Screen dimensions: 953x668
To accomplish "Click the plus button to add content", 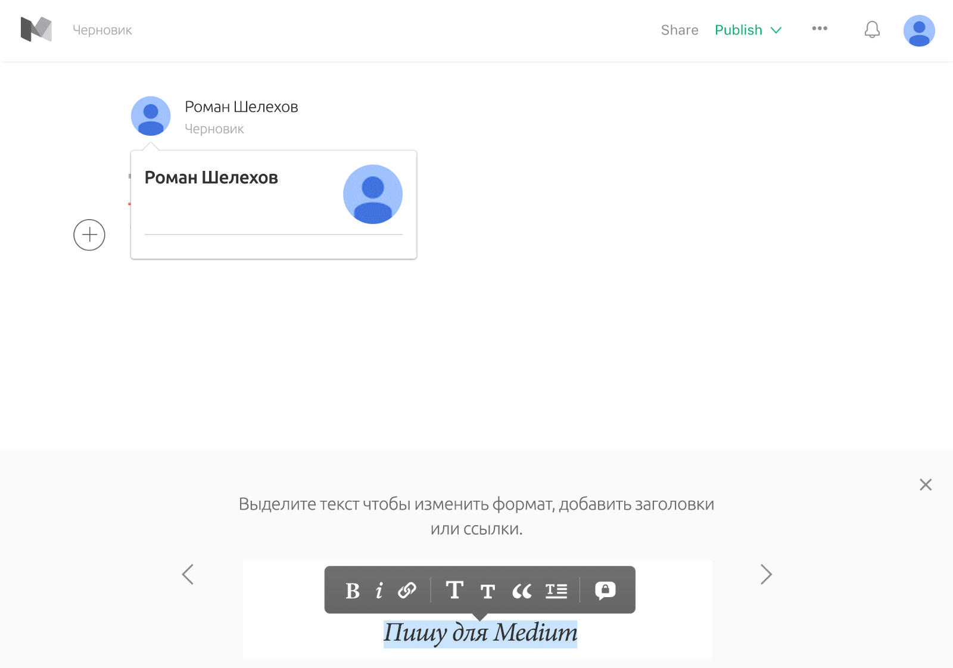I will click(x=89, y=235).
